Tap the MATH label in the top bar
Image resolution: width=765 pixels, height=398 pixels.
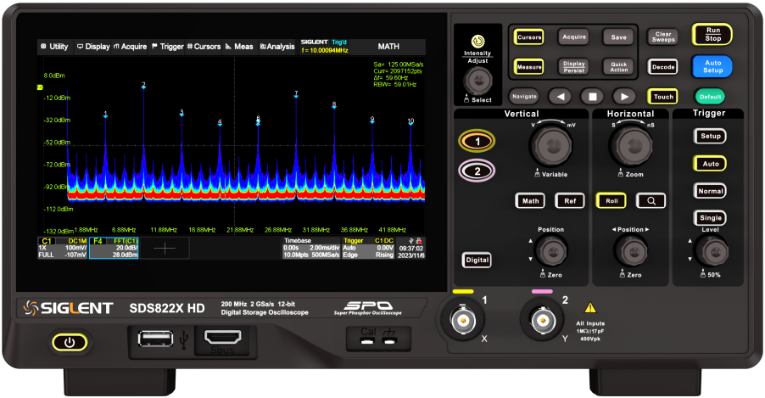388,47
